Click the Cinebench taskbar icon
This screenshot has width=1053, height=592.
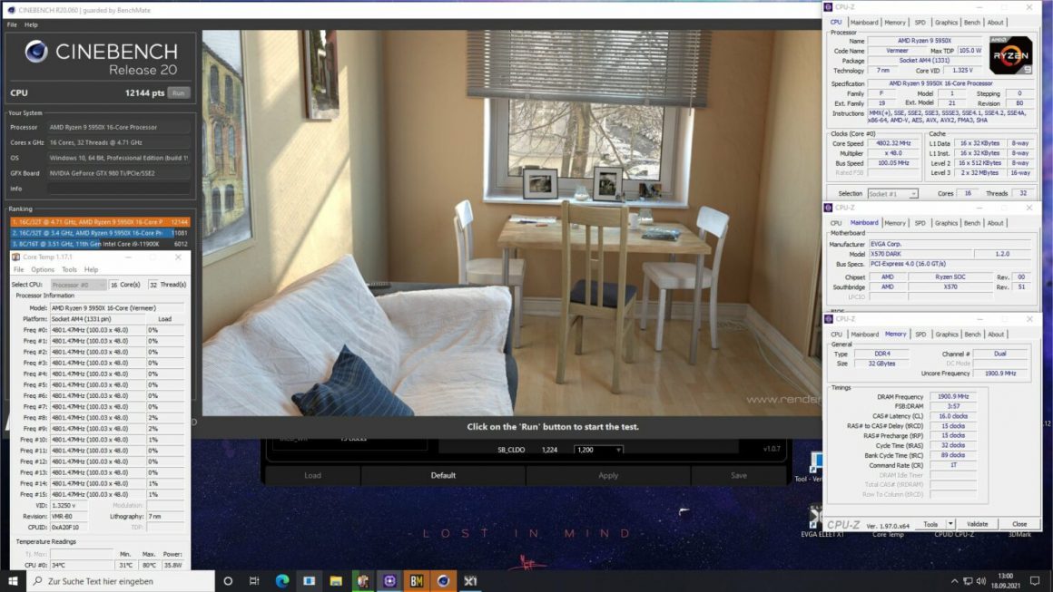pyautogui.click(x=443, y=580)
